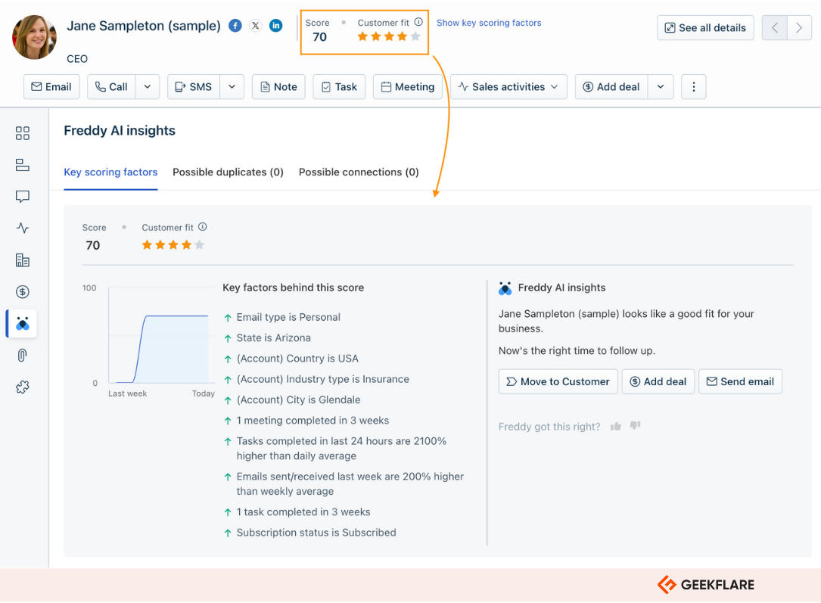Viewport: 821px width, 603px height.
Task: Click the SMS button
Action: click(194, 87)
